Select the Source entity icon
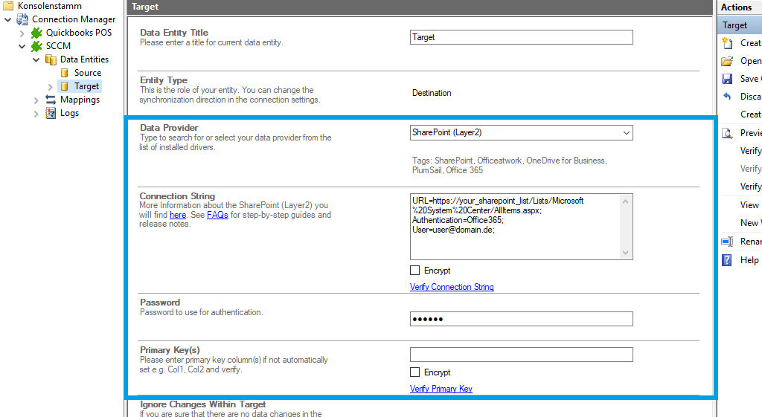The width and height of the screenshot is (762, 417). pos(65,73)
